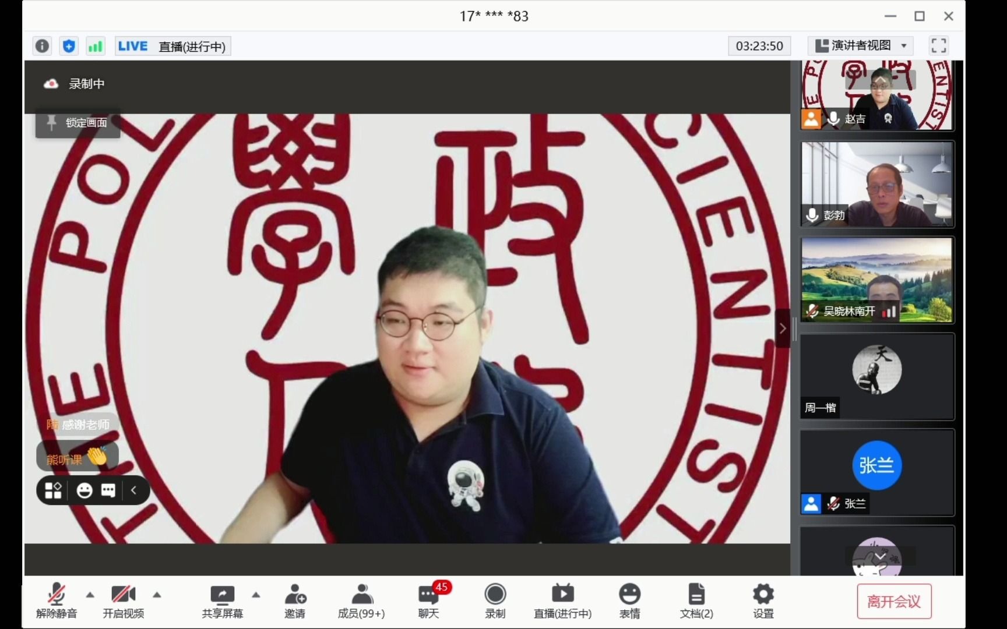
Task: Open 成员(99+) member list
Action: 361,601
